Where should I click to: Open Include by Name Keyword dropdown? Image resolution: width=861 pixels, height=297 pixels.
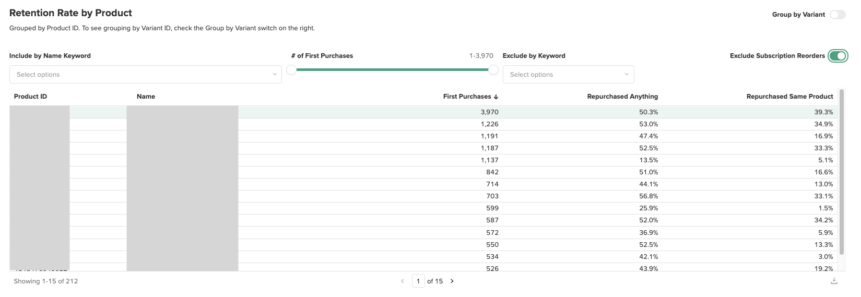click(145, 75)
